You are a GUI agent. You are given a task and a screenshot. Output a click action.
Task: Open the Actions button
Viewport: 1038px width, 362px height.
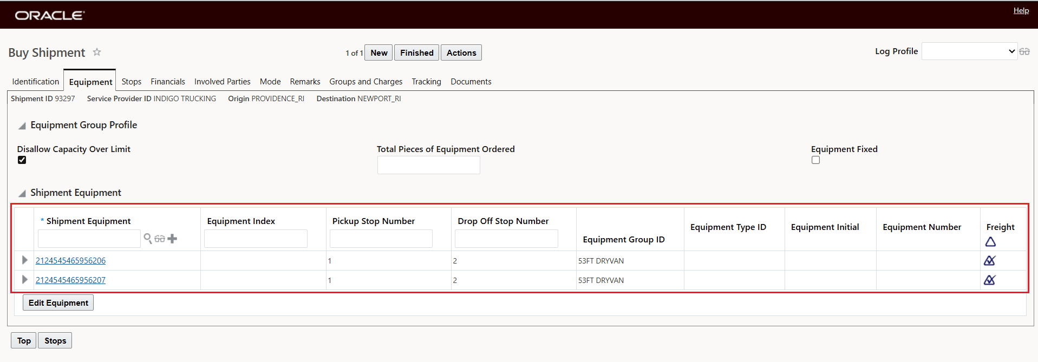coord(461,52)
